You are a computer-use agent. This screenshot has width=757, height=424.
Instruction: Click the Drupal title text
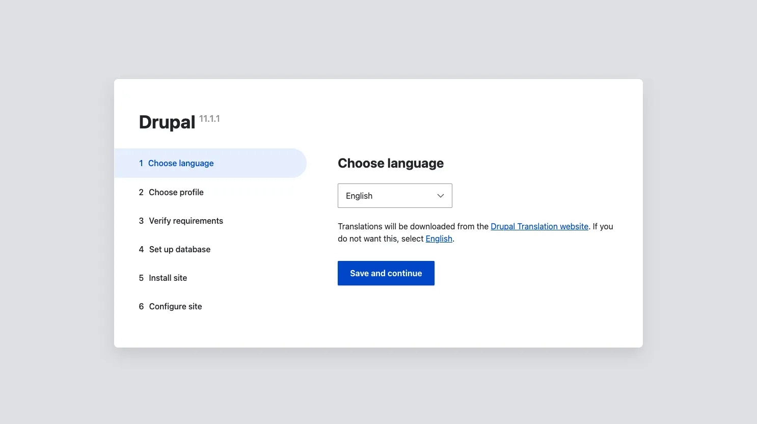tap(167, 122)
